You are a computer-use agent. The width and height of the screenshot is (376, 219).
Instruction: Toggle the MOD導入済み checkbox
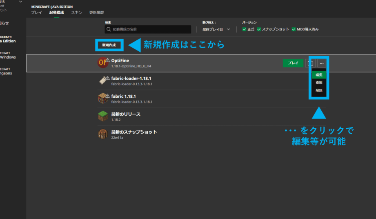294,29
